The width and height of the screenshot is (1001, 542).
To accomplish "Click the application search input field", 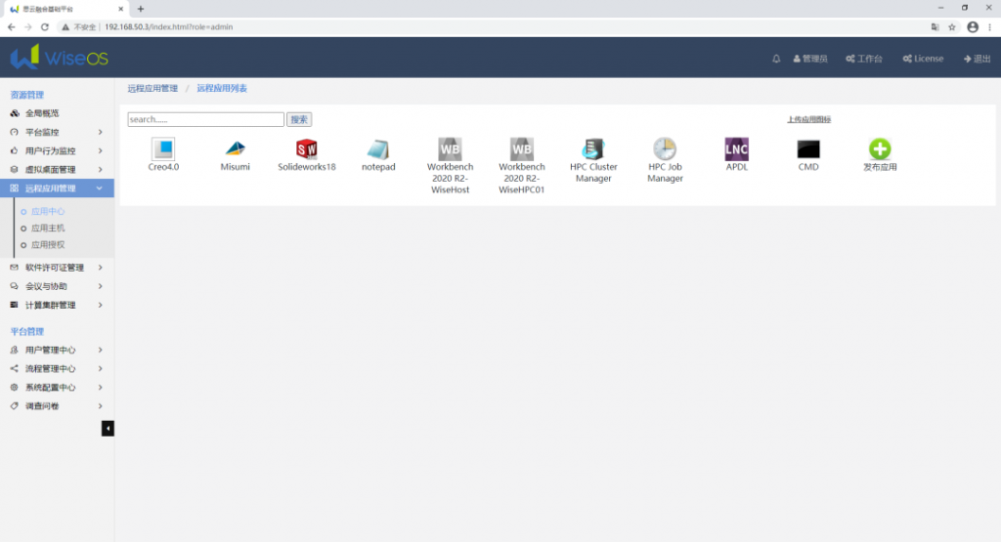I will coord(205,119).
